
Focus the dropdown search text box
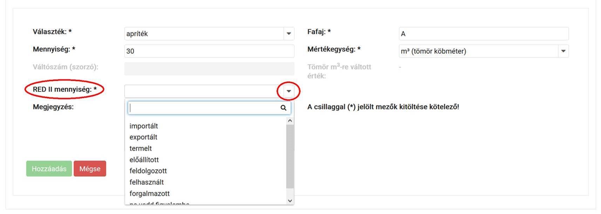tap(204, 108)
